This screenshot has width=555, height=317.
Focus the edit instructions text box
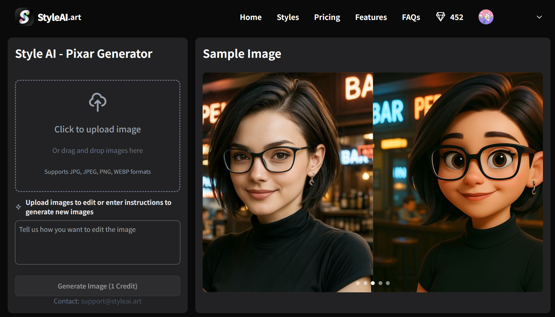(x=98, y=242)
